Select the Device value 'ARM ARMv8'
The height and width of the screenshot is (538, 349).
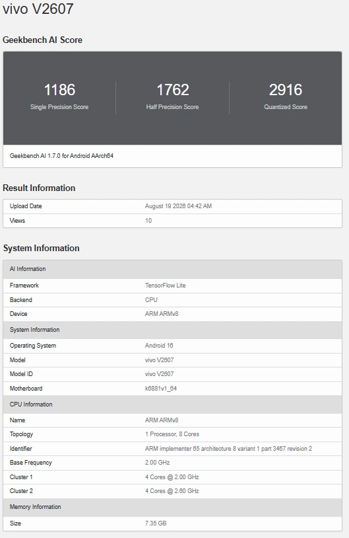(162, 314)
